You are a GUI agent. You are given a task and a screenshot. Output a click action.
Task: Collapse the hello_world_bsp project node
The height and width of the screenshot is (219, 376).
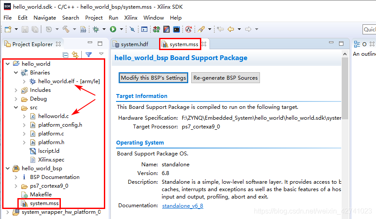[x=8, y=168]
